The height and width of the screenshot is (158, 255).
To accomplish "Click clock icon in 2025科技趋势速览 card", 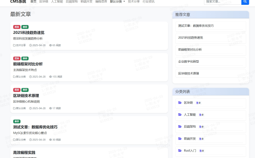I will [x=30, y=45].
